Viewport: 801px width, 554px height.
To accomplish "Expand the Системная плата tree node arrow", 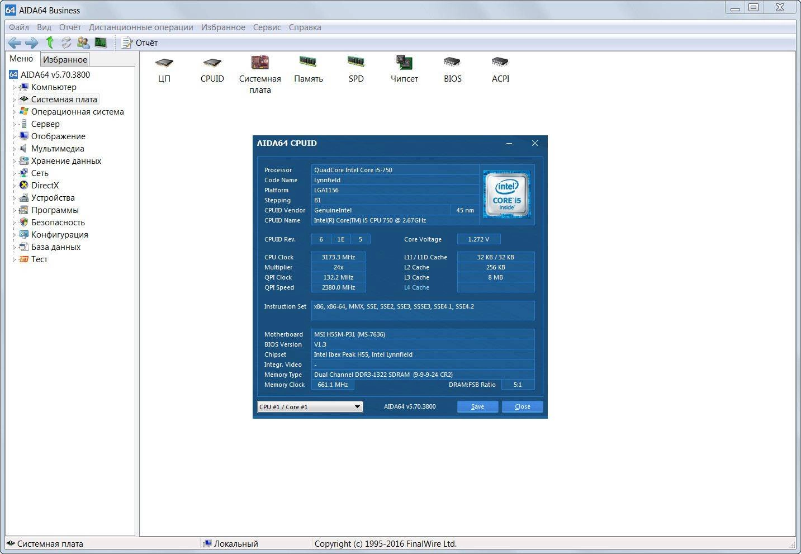I will (x=14, y=100).
